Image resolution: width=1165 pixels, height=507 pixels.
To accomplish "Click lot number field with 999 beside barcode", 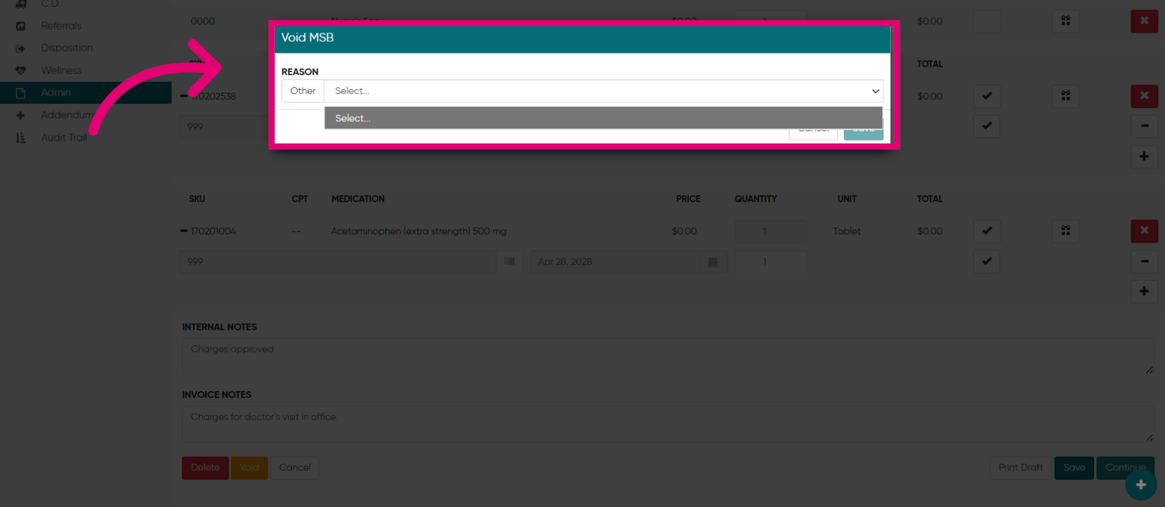I will 338,261.
